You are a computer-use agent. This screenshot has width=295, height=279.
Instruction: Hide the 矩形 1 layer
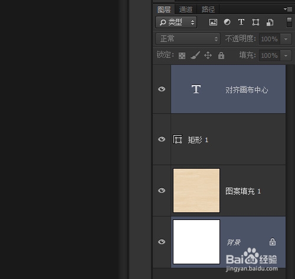(x=162, y=139)
